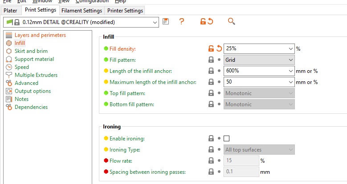The image size is (347, 184).
Task: Click the save preset floppy disk icon
Action: [x=166, y=21]
